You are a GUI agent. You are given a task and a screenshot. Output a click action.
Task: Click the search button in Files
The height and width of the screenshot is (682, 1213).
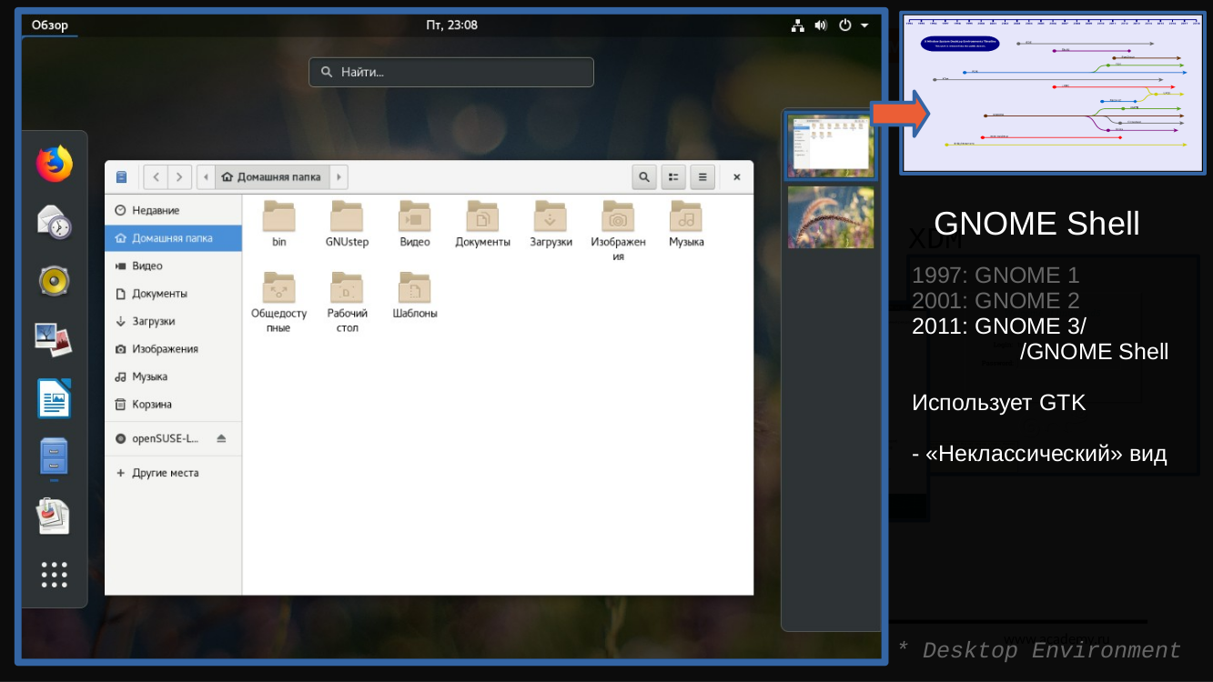coord(644,177)
